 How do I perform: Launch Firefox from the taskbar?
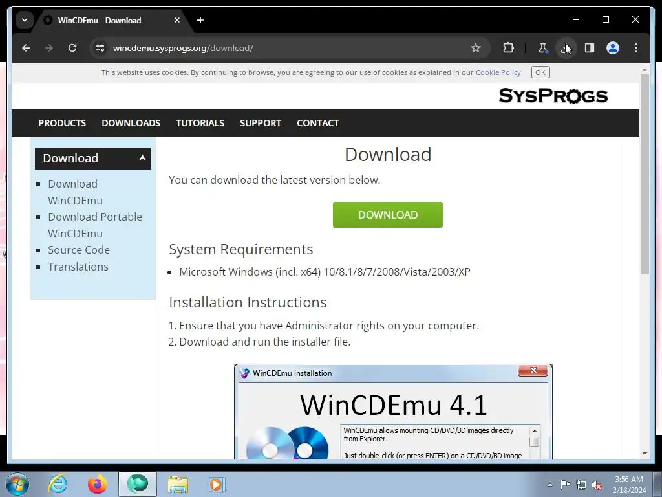97,484
